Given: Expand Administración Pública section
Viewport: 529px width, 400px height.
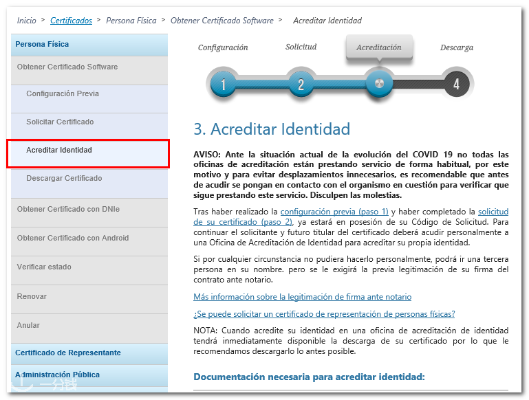Looking at the screenshot, I should [89, 375].
